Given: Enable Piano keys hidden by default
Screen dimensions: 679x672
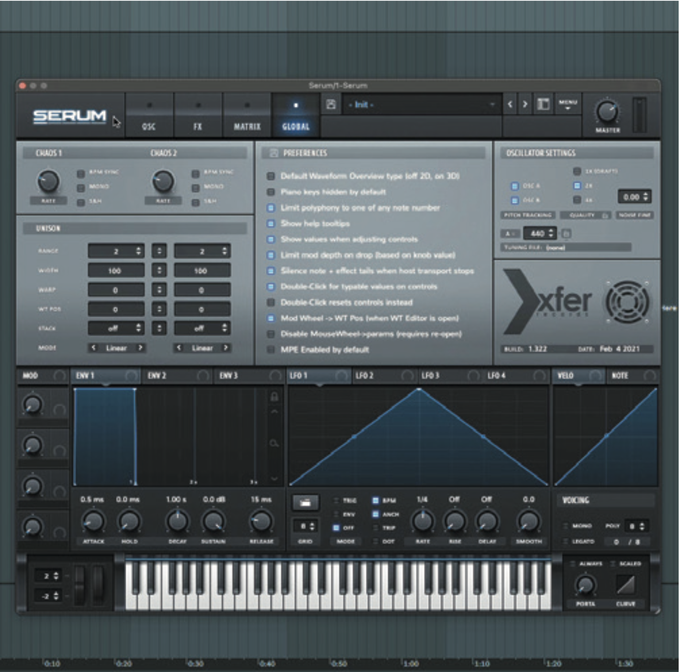Looking at the screenshot, I should click(271, 192).
